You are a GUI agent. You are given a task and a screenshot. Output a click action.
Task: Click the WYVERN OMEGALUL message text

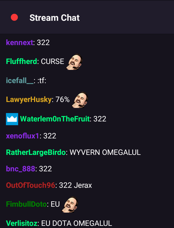click(x=105, y=152)
